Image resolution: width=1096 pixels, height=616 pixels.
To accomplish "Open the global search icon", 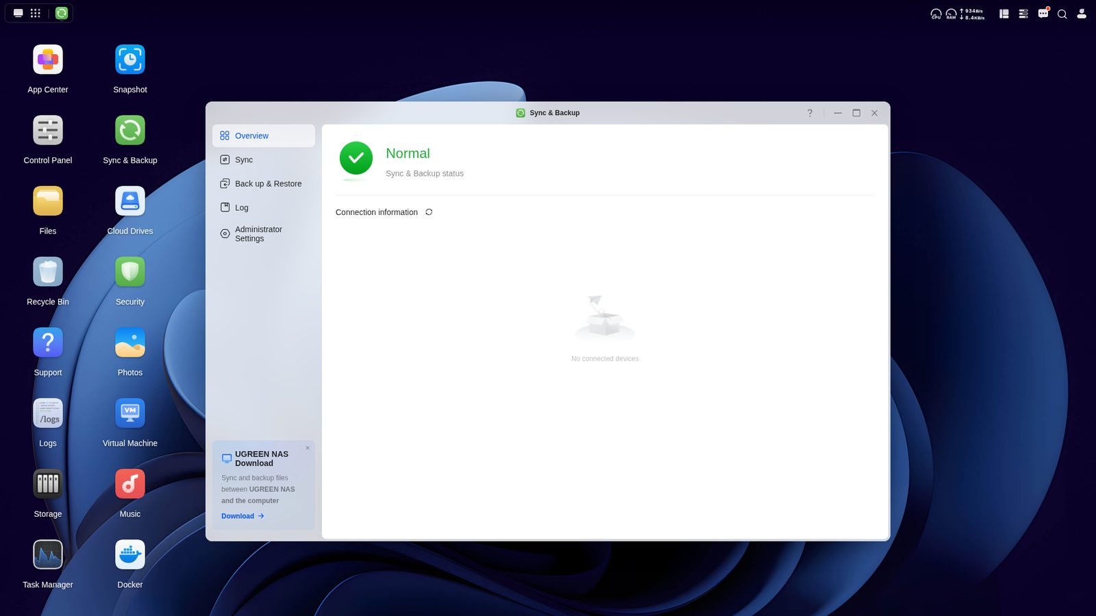I will pos(1062,14).
